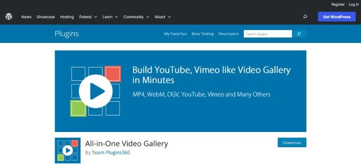The height and width of the screenshot is (165, 361).
Task: Open the Beta Testing page
Action: pyautogui.click(x=203, y=34)
